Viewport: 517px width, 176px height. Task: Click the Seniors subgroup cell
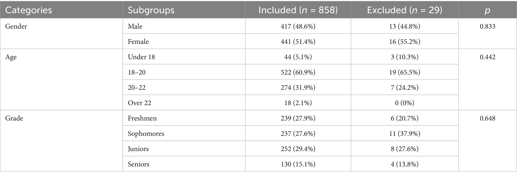(x=139, y=164)
